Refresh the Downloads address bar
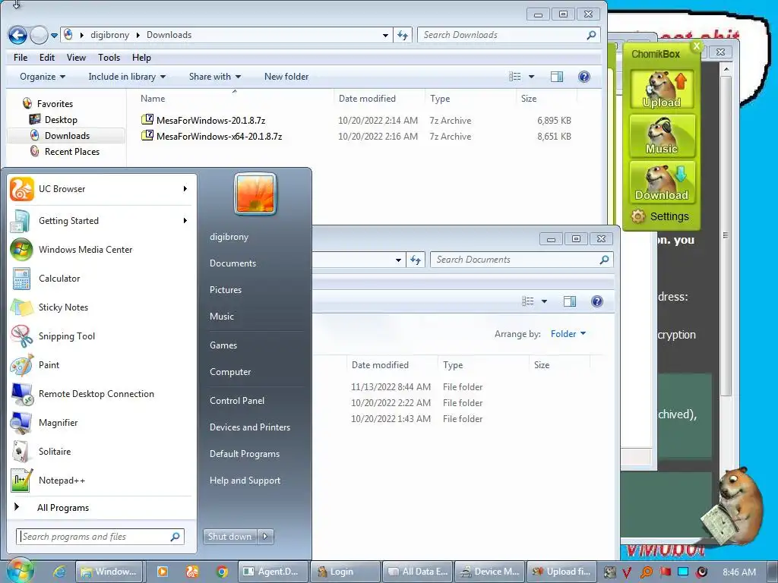Screen dimensions: 778x583 403,35
